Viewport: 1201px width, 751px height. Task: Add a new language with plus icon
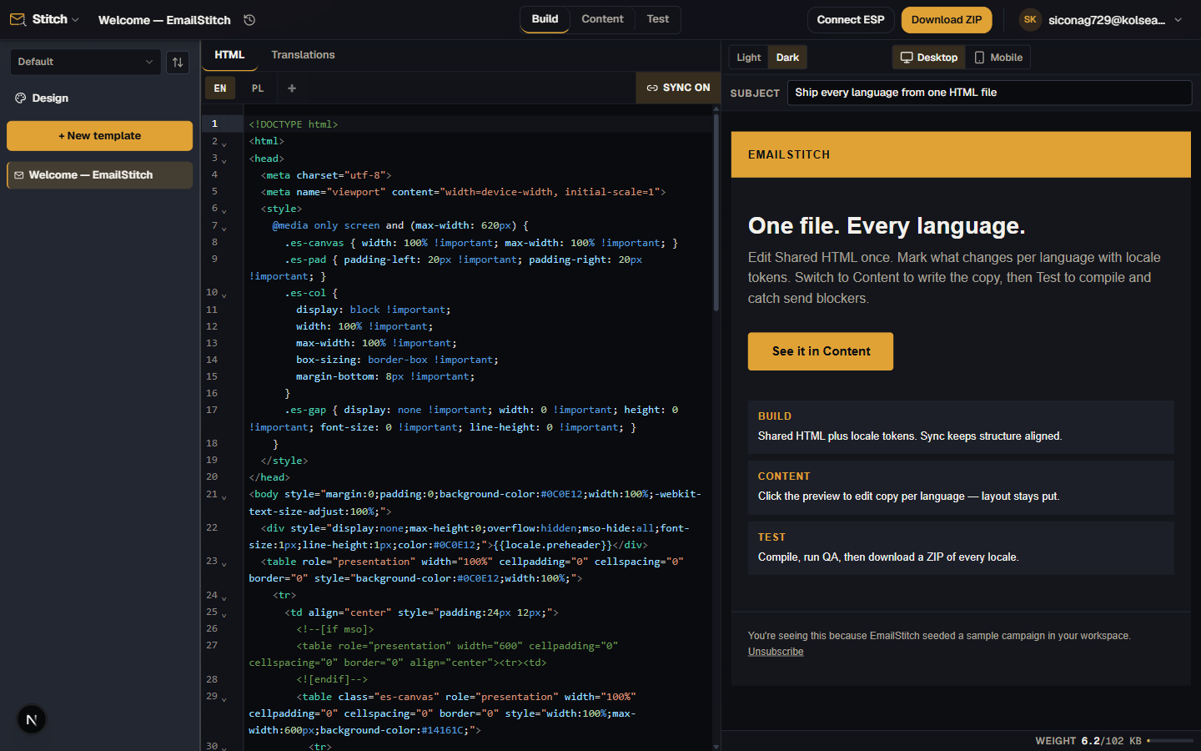pyautogui.click(x=292, y=88)
